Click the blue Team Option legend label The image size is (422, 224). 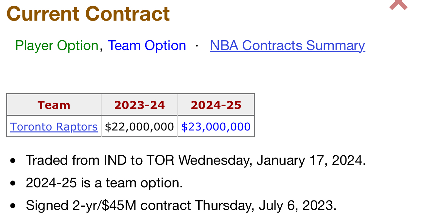(x=147, y=45)
